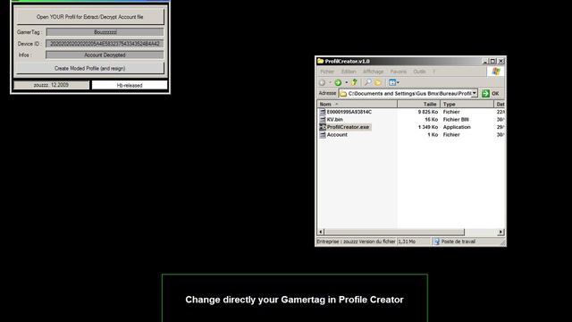Click the Device ID field
This screenshot has width=572, height=322.
(105, 44)
